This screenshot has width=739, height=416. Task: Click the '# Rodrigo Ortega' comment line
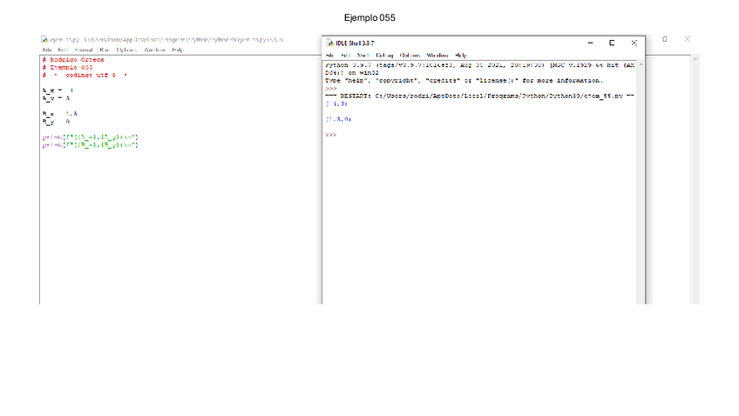point(73,60)
